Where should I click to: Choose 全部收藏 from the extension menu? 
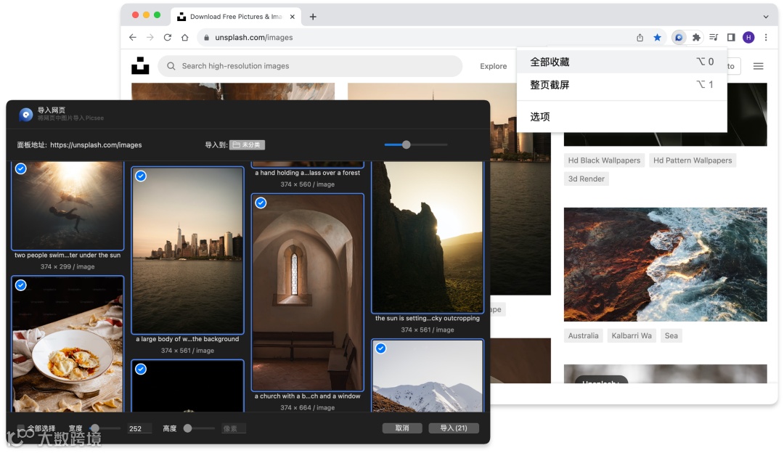(x=621, y=62)
